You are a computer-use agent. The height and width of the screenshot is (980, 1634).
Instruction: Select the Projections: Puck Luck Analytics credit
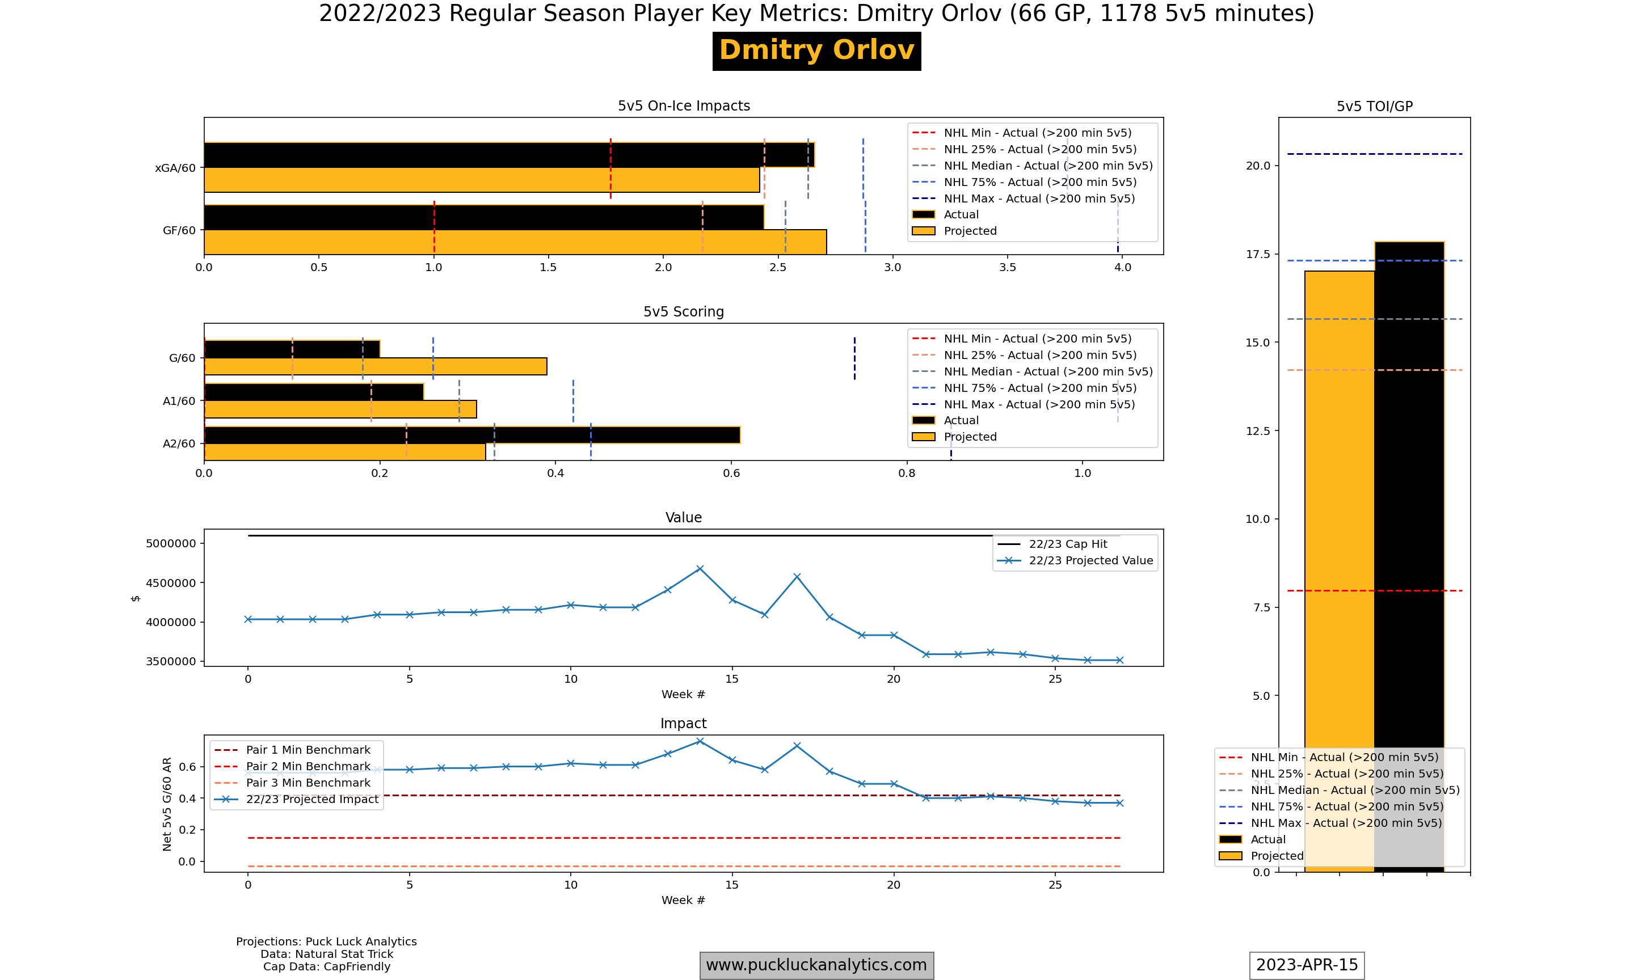click(326, 941)
